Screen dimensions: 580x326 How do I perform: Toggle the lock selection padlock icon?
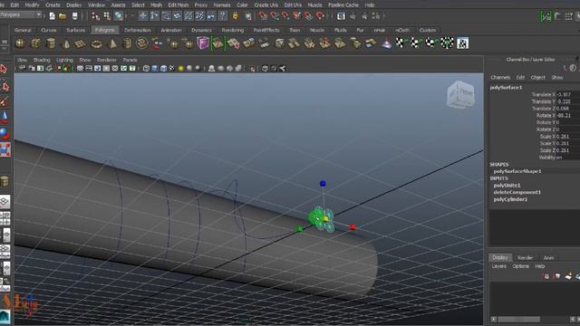point(236,16)
